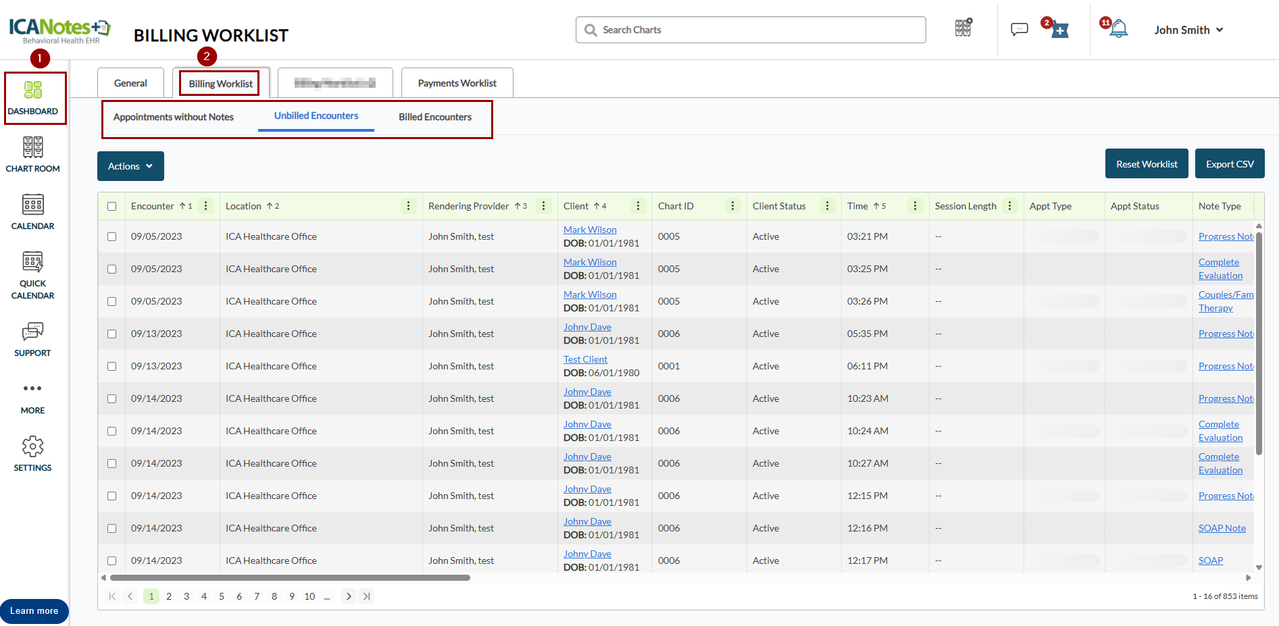Select checkbox for Test Client row
The image size is (1279, 626).
point(112,367)
